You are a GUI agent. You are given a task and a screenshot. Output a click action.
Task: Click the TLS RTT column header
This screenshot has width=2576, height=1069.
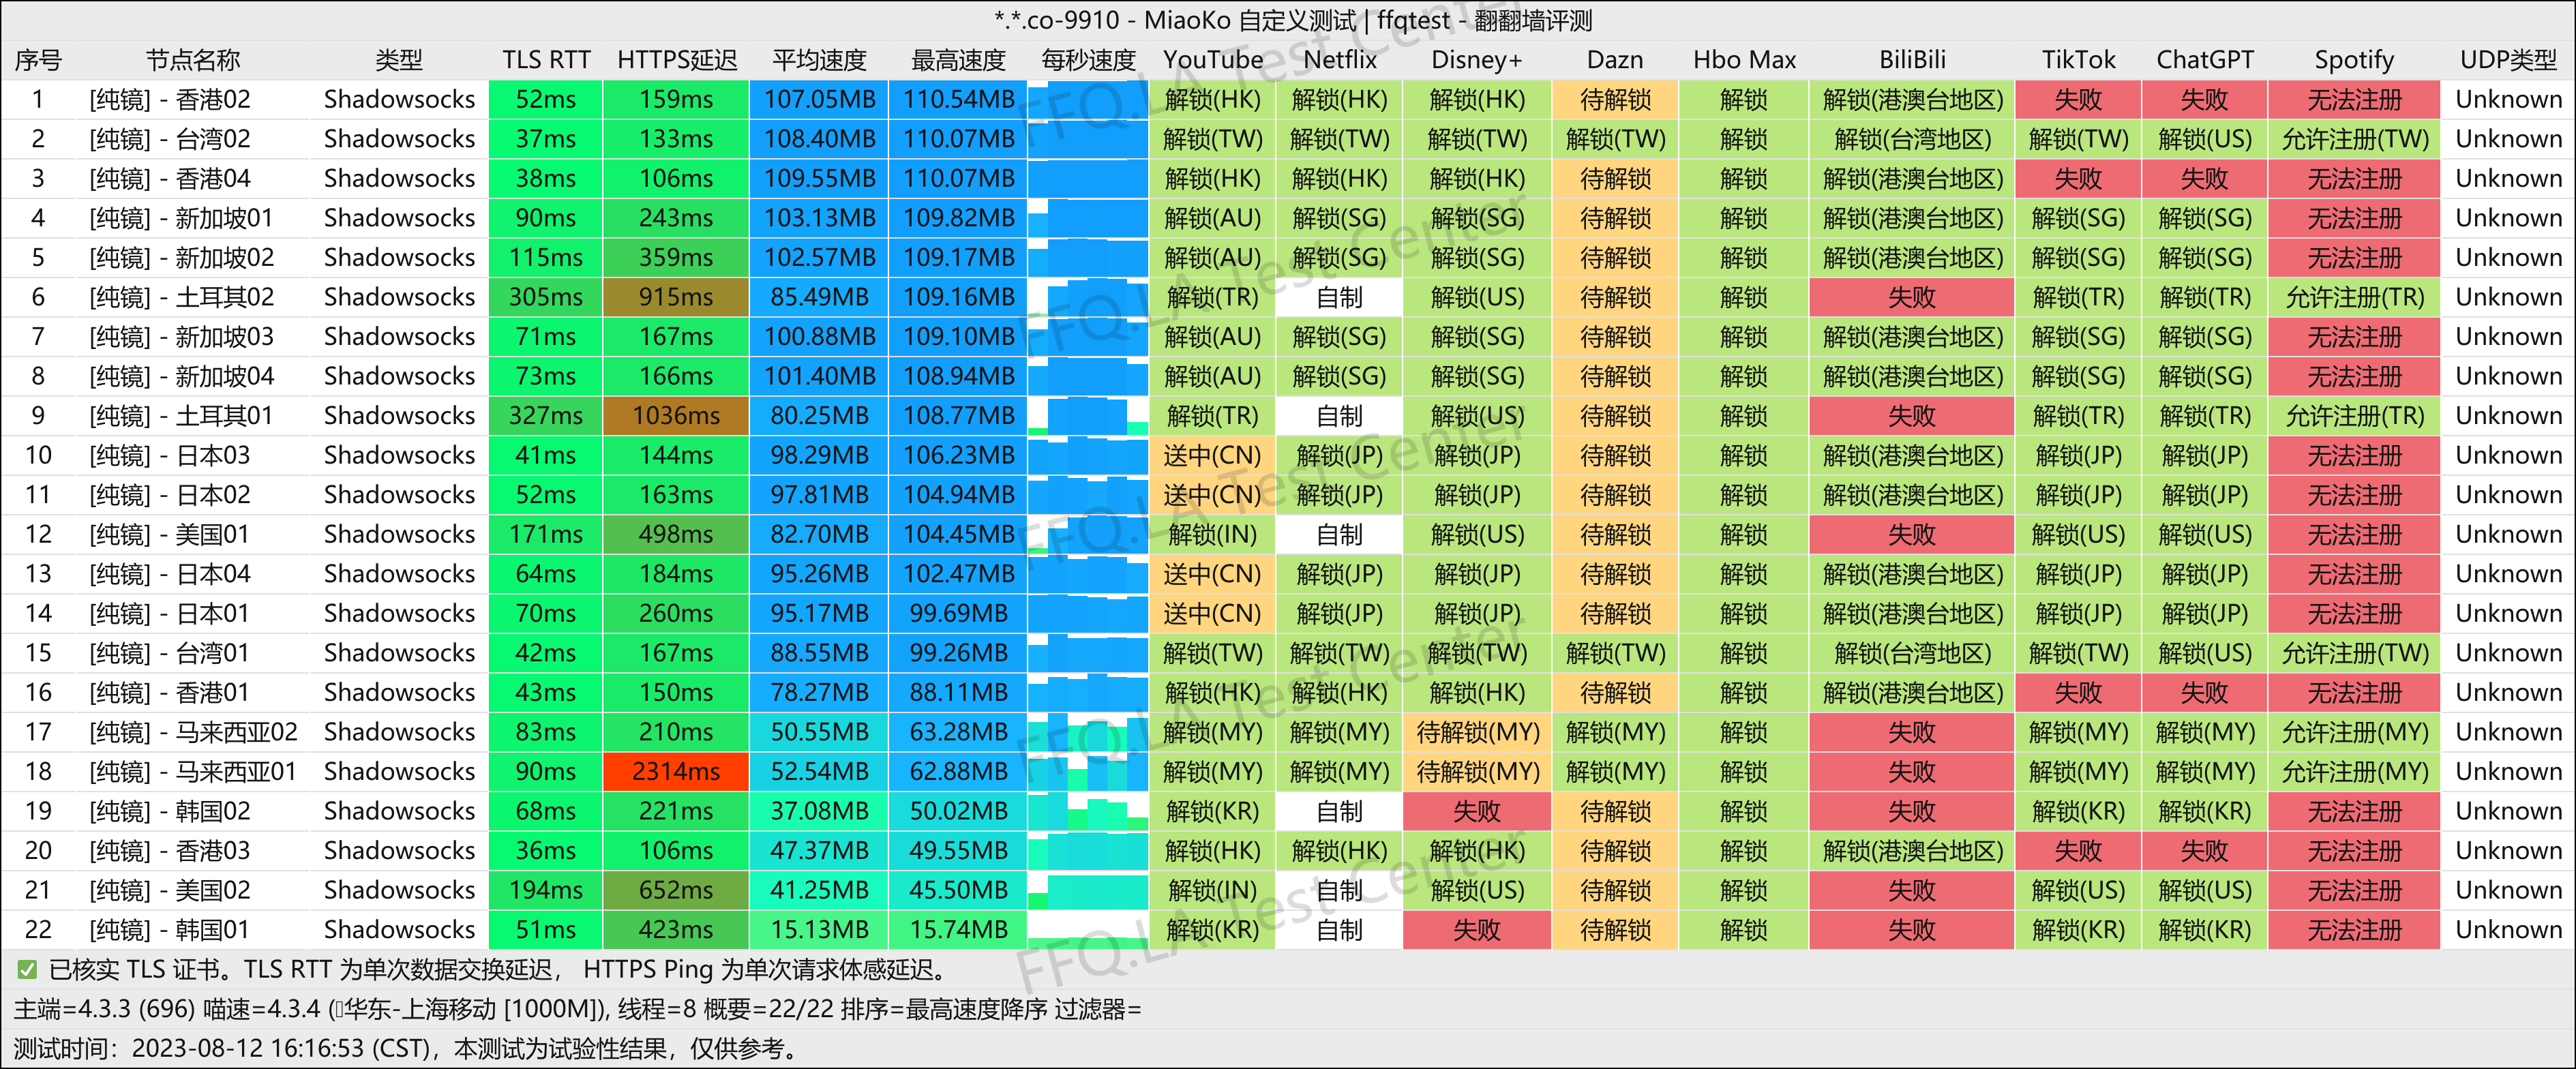(546, 60)
